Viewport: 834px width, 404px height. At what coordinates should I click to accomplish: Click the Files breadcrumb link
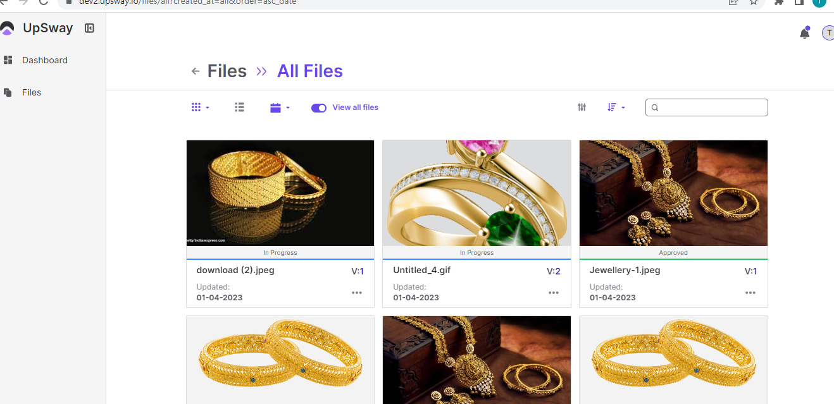[x=227, y=71]
